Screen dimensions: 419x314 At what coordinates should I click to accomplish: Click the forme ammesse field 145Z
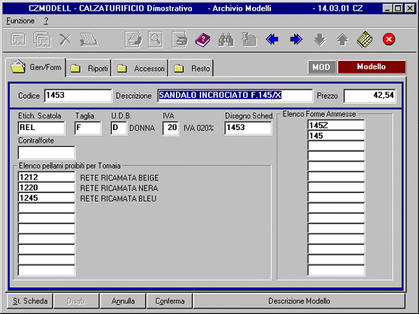(336, 125)
